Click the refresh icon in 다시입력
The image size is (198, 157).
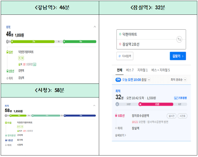click(120, 56)
